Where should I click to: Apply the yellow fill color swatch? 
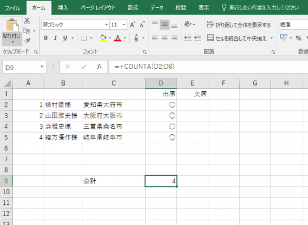click(x=103, y=37)
